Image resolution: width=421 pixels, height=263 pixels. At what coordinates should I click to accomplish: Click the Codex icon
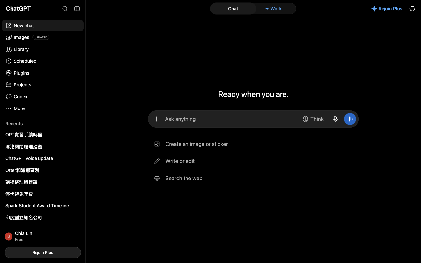(9, 97)
